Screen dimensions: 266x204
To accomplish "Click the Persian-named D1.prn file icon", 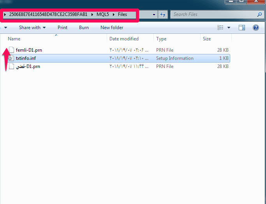I will pyautogui.click(x=11, y=66).
